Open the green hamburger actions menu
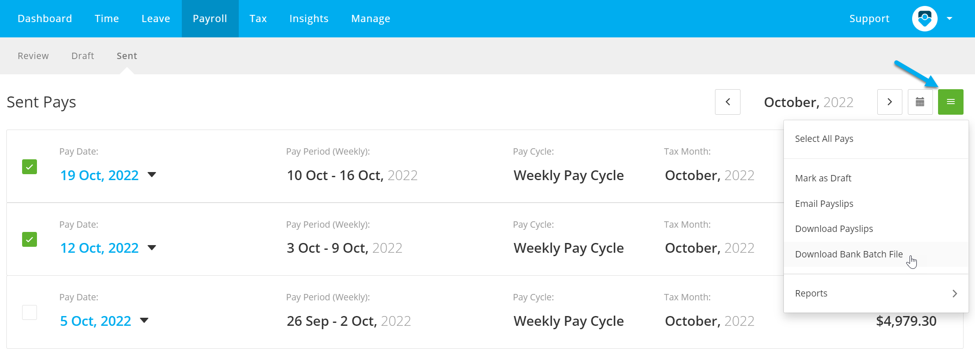This screenshot has height=353, width=975. [950, 102]
